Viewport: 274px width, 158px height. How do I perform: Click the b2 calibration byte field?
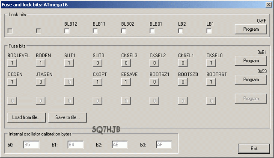[x=120, y=145]
